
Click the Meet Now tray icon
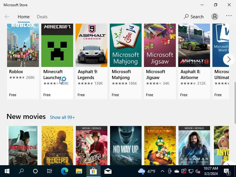(x=170, y=171)
